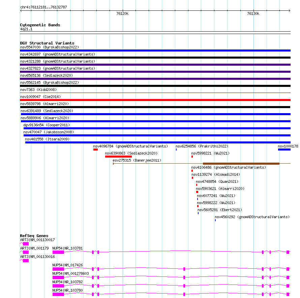Click nsv4560292 (gnomADStructuralVariants) label

coord(252,217)
